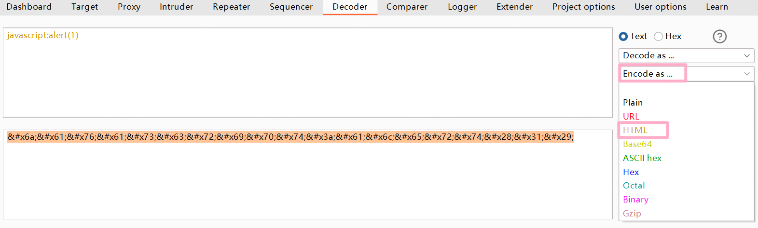The width and height of the screenshot is (758, 228).
Task: Select Octal from the encode list
Action: point(634,186)
